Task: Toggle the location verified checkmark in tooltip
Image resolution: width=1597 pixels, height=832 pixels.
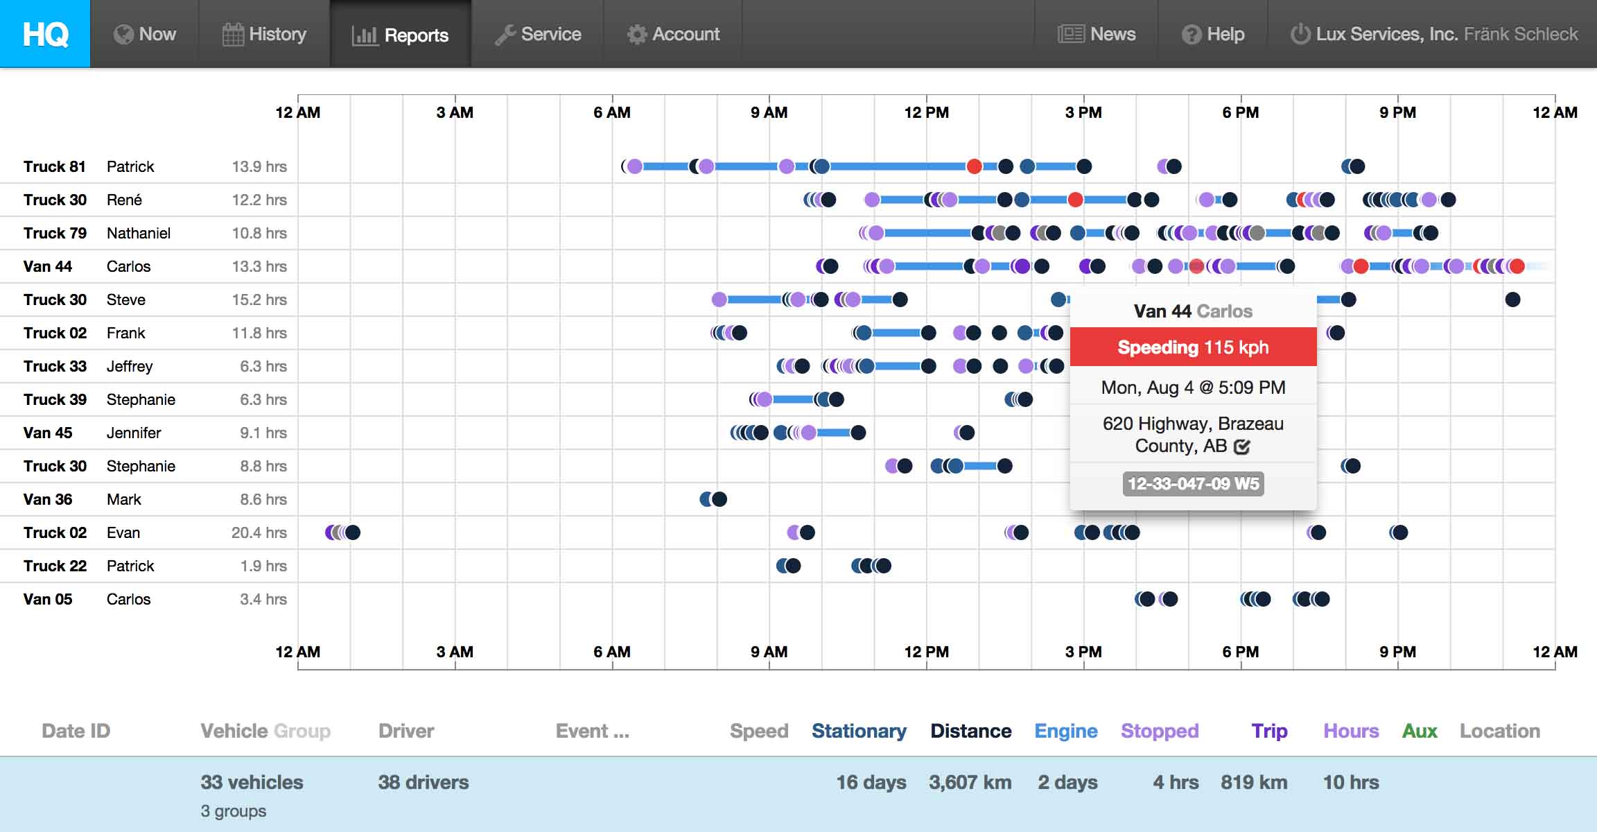Action: click(x=1242, y=447)
